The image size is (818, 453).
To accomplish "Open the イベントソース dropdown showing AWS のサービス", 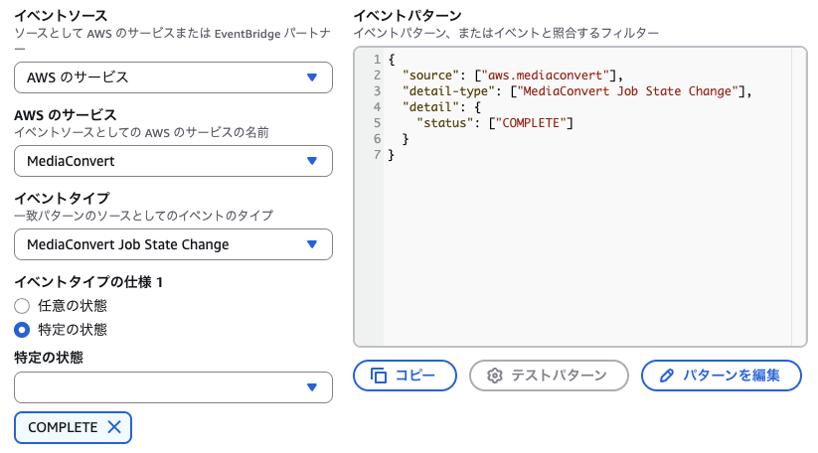I will [x=173, y=77].
